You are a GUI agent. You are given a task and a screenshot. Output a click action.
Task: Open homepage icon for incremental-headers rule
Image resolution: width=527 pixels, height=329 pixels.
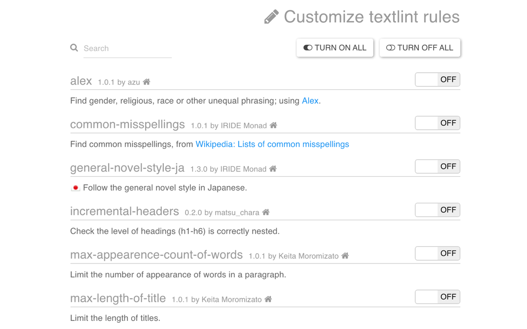pyautogui.click(x=266, y=212)
